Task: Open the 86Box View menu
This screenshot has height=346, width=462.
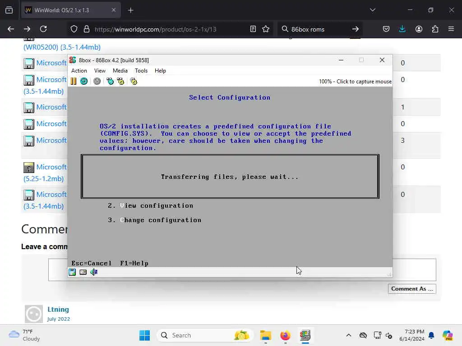Action: pos(100,71)
